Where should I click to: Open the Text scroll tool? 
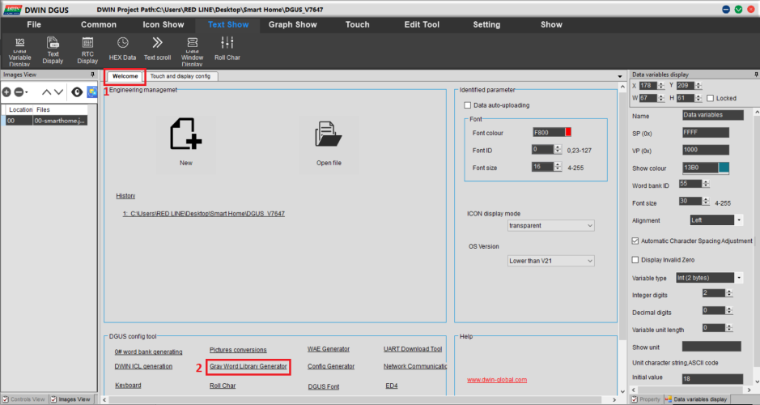(x=157, y=43)
